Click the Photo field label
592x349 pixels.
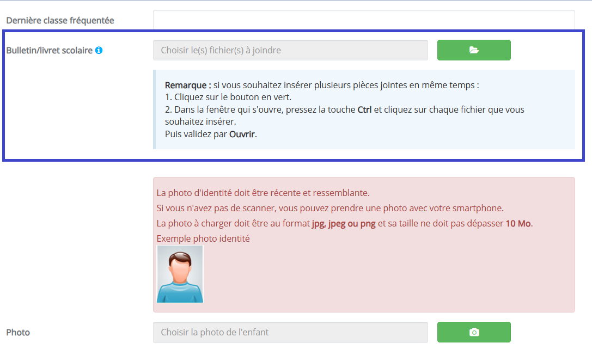click(x=18, y=333)
